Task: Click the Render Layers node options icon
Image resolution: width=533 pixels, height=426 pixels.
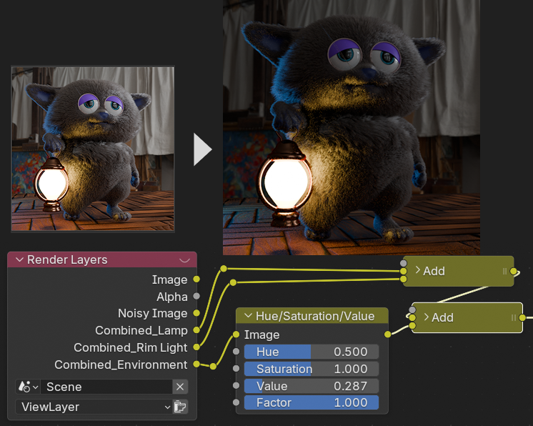Action: (x=184, y=260)
